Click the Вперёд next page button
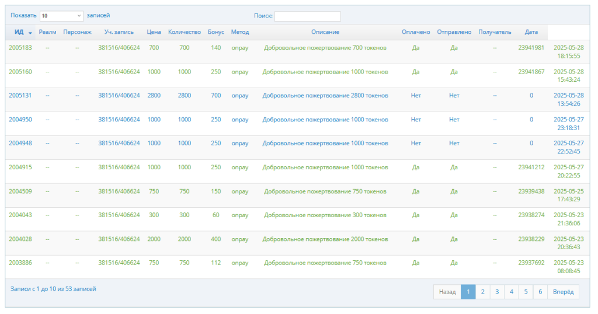The height and width of the screenshot is (314, 598). [x=563, y=292]
